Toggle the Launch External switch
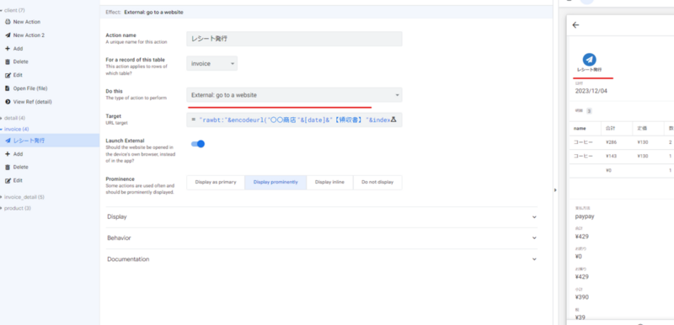674x325 pixels. 198,144
